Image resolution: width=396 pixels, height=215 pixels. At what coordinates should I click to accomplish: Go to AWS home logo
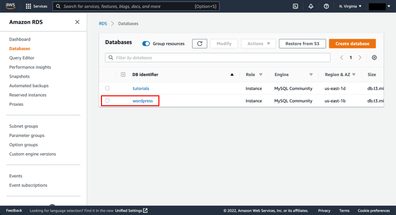(10, 6)
